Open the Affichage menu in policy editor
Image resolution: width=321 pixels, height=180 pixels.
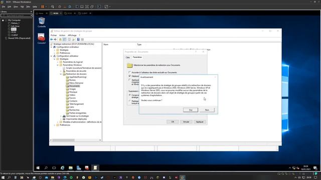point(72,35)
